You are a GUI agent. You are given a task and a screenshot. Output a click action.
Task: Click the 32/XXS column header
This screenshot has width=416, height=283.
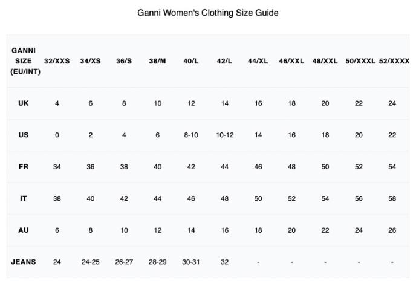pyautogui.click(x=57, y=61)
